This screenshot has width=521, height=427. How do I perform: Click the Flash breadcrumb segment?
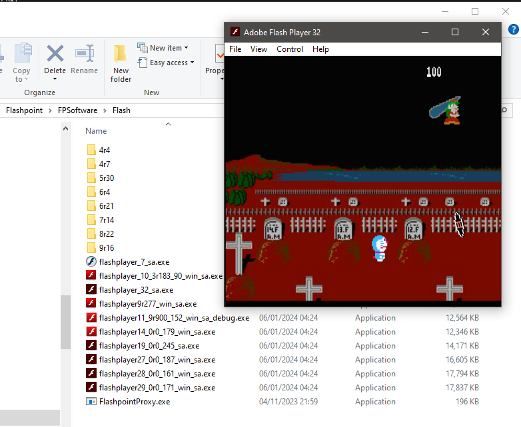point(121,110)
